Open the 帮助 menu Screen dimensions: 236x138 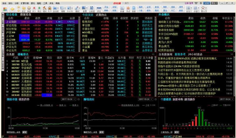click(58, 3)
